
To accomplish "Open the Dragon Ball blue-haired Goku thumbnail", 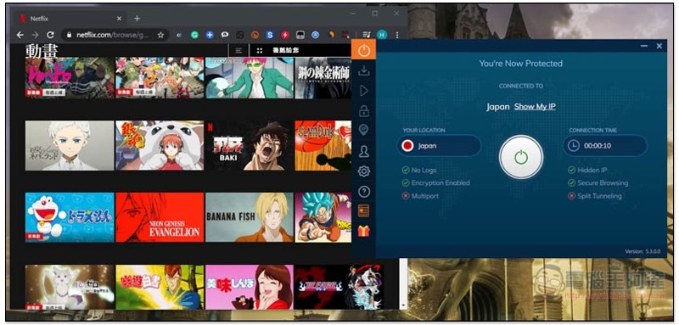I will 323,217.
